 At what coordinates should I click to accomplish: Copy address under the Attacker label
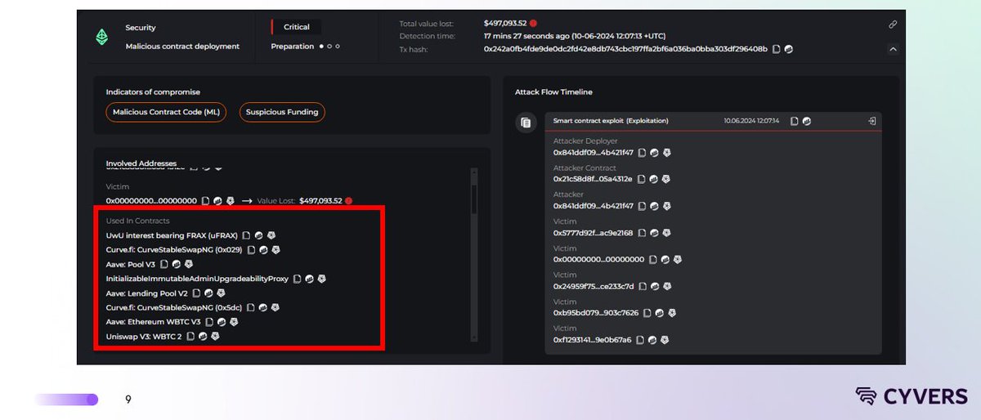click(x=642, y=206)
